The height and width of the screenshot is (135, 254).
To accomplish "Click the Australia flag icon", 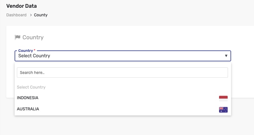I will (x=223, y=109).
